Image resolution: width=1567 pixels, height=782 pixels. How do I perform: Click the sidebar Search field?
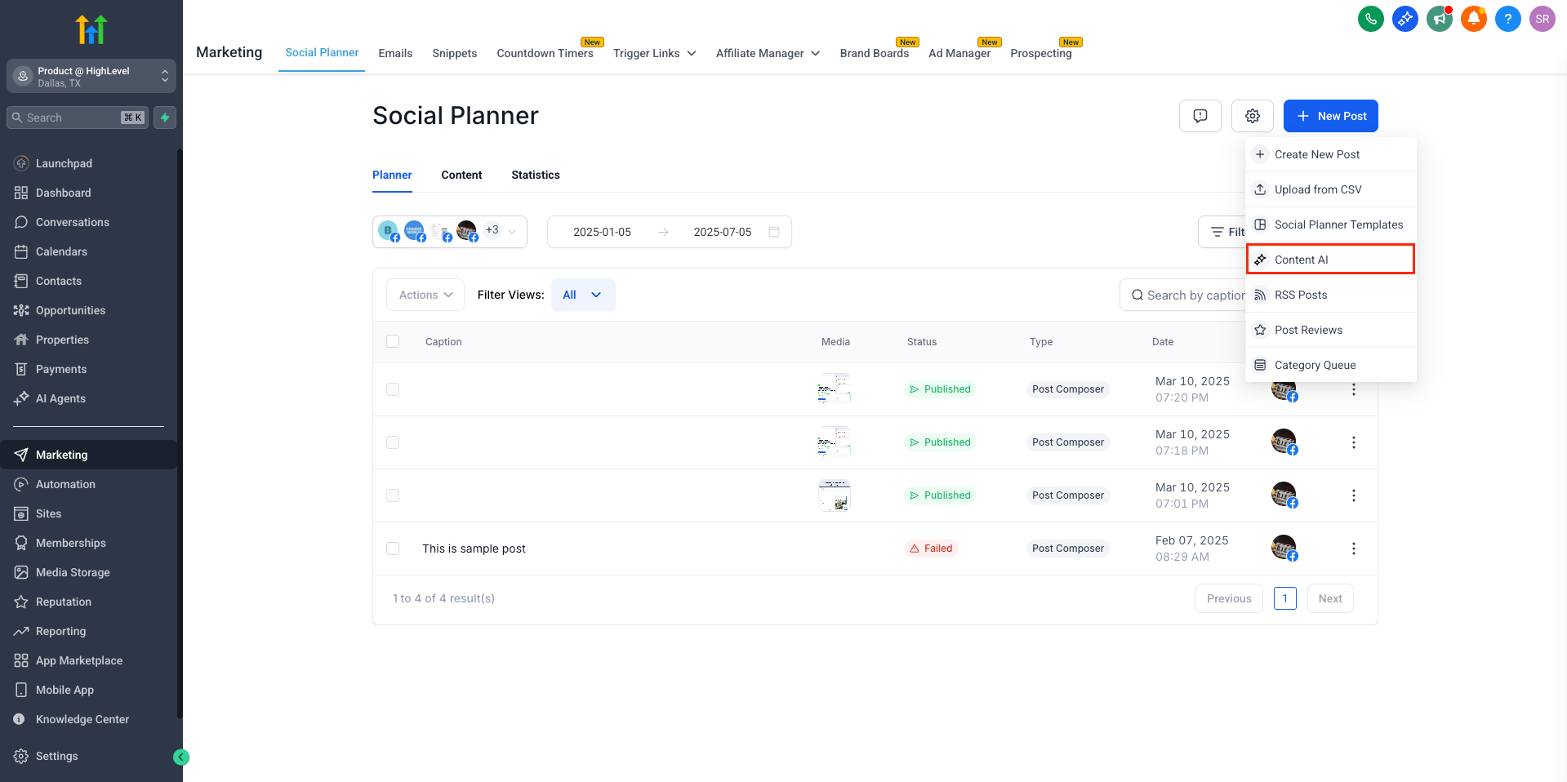click(77, 118)
